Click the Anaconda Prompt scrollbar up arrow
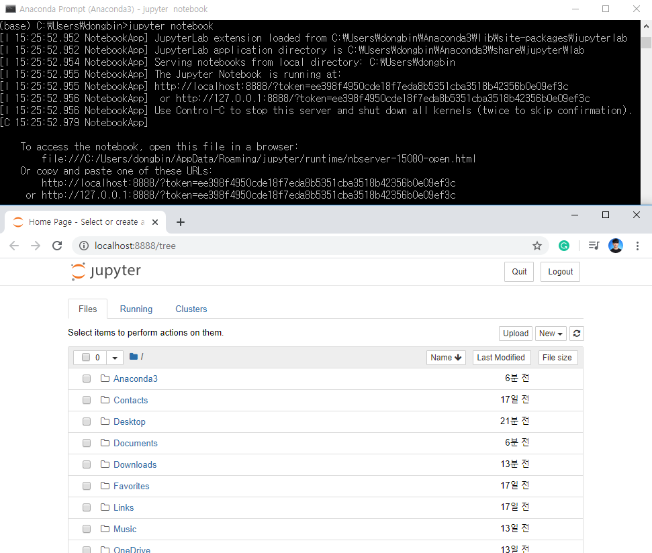Screen dimensions: 652x553 [x=646, y=26]
